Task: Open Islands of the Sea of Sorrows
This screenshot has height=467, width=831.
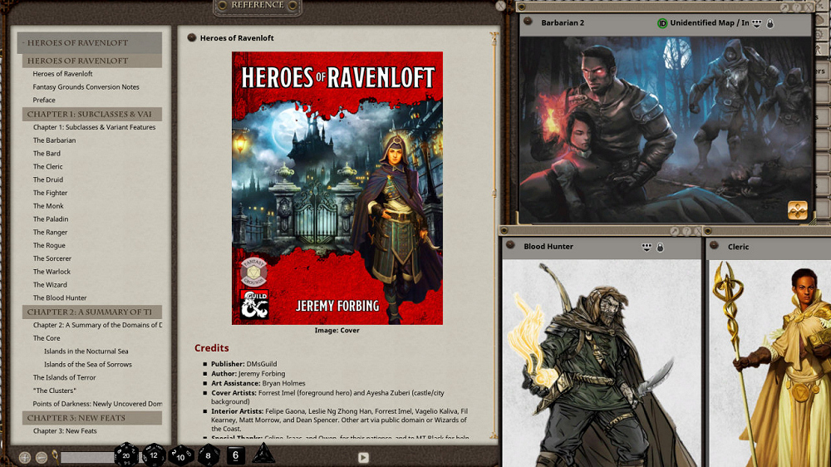Action: click(88, 365)
